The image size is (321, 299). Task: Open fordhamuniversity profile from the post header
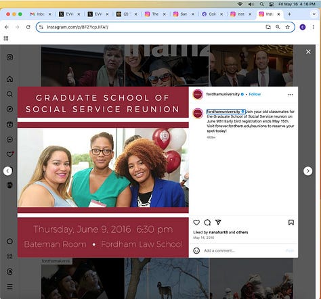pyautogui.click(x=223, y=94)
